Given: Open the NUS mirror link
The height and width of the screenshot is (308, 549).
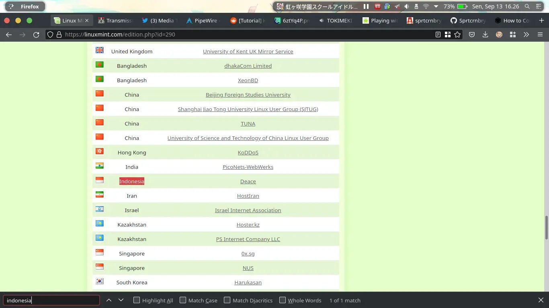Looking at the screenshot, I should [248, 268].
